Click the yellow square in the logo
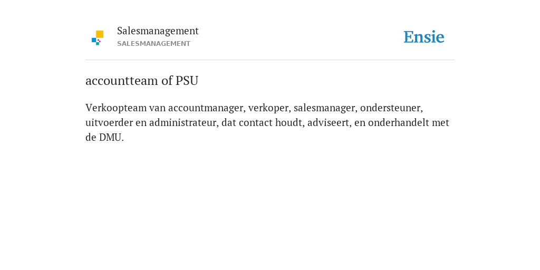This screenshot has width=540, height=270. [100, 34]
